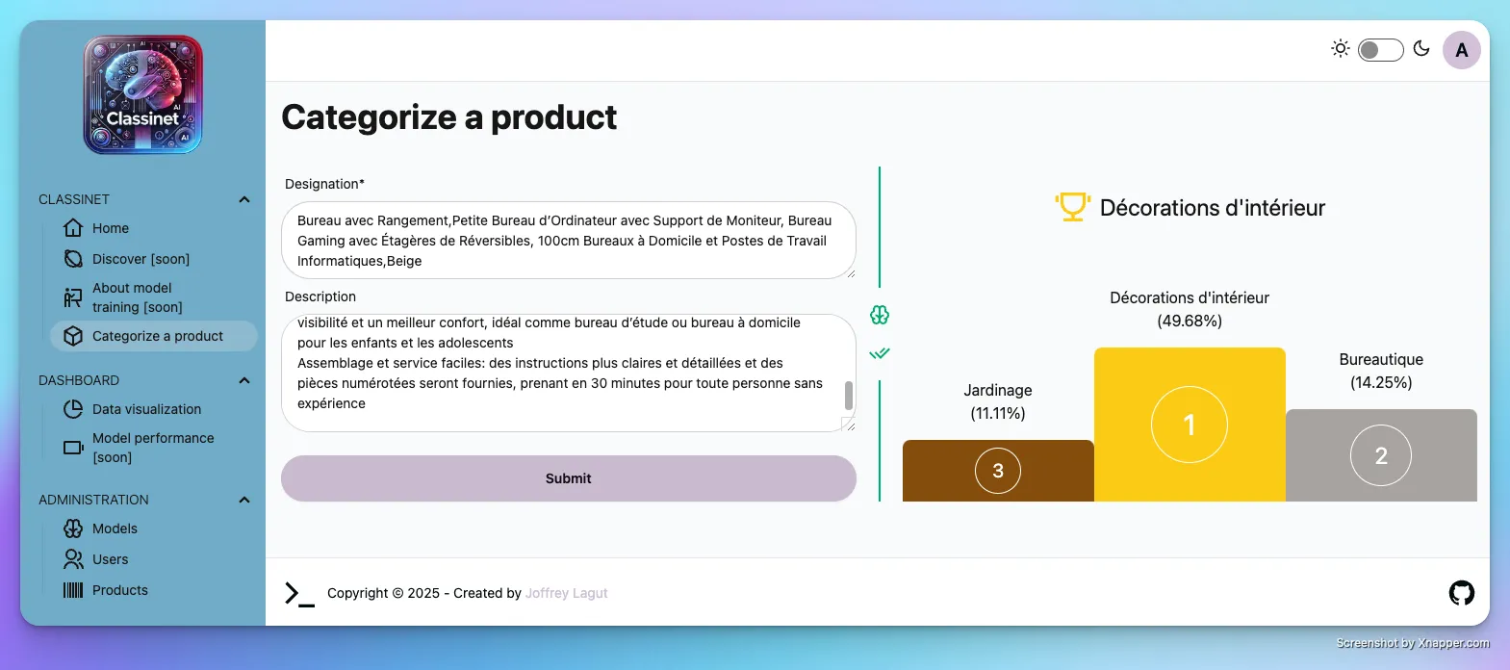Click the sun light theme icon
The width and height of the screenshot is (1510, 670).
tap(1340, 49)
